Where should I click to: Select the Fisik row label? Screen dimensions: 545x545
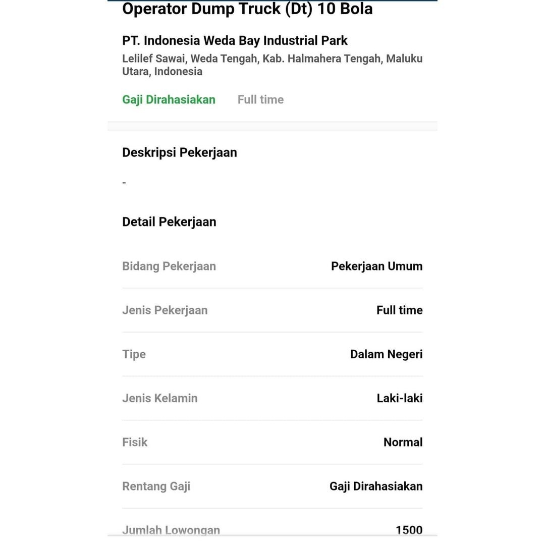(x=135, y=443)
